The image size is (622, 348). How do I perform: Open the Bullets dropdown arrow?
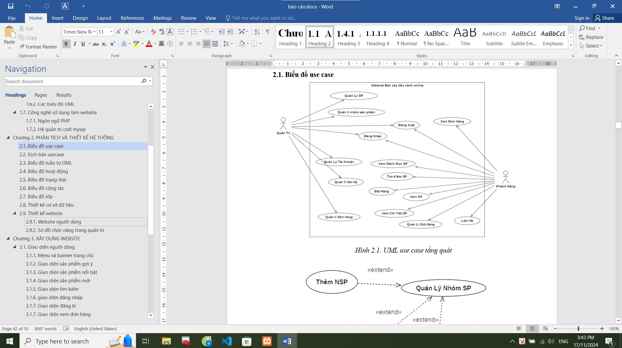pyautogui.click(x=188, y=32)
